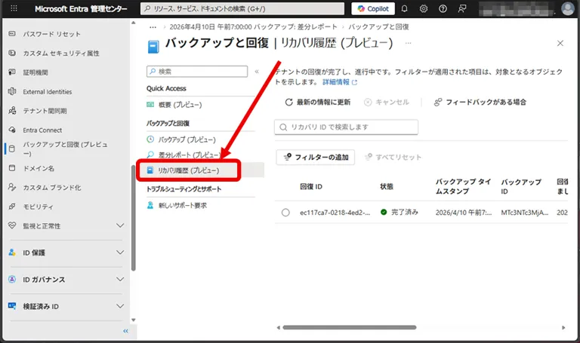Click the resource menu 検索 box
This screenshot has height=343, width=580.
click(x=197, y=72)
